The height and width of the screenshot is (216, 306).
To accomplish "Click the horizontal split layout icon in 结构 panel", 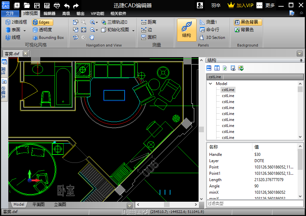I will coord(209,68).
